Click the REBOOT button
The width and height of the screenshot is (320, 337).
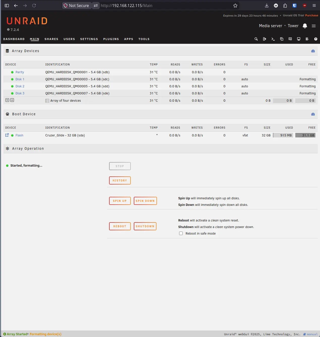[120, 226]
